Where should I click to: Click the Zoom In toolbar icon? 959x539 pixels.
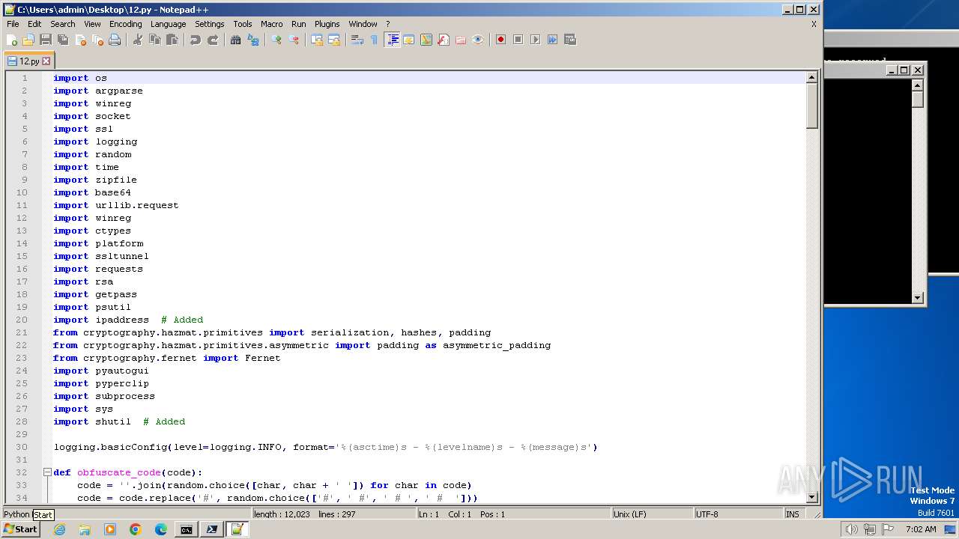tap(276, 40)
